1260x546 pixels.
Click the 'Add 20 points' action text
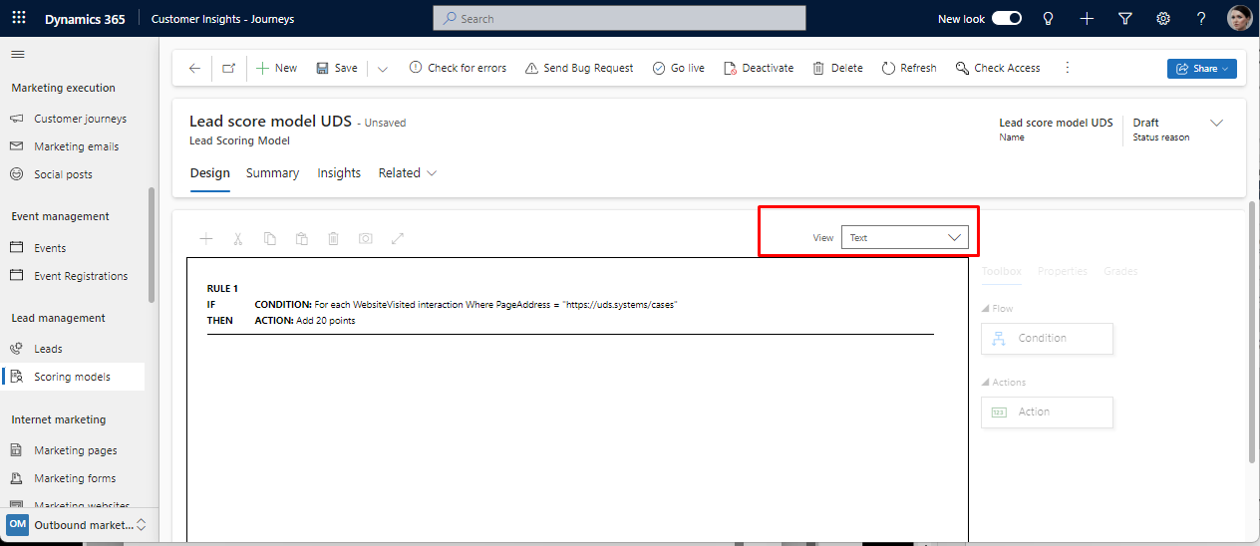tap(325, 321)
